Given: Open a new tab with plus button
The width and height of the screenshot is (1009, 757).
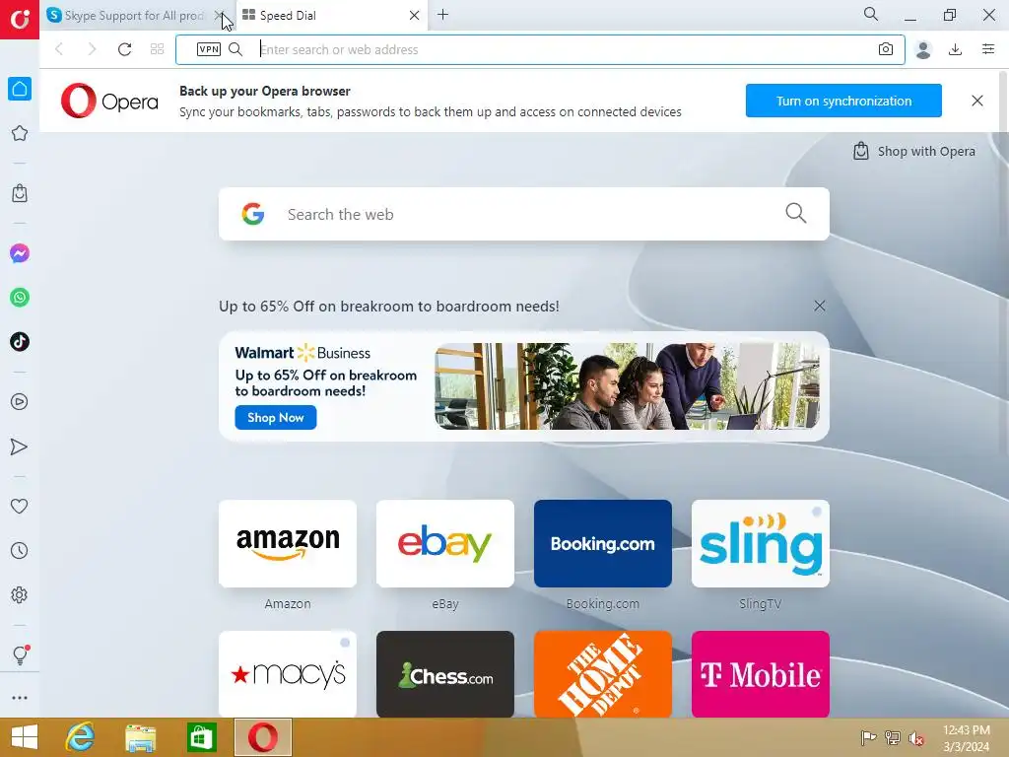Looking at the screenshot, I should click(x=442, y=15).
